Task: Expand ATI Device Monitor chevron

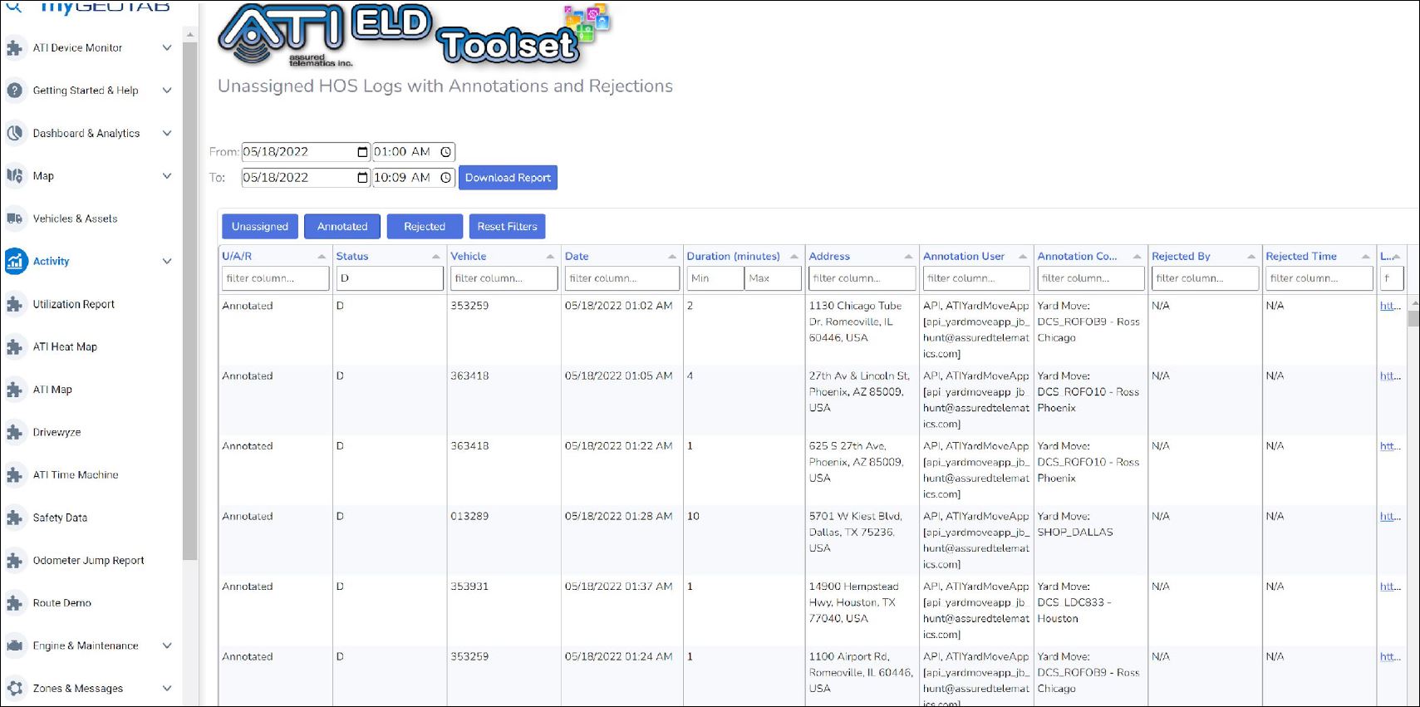Action: pyautogui.click(x=167, y=48)
